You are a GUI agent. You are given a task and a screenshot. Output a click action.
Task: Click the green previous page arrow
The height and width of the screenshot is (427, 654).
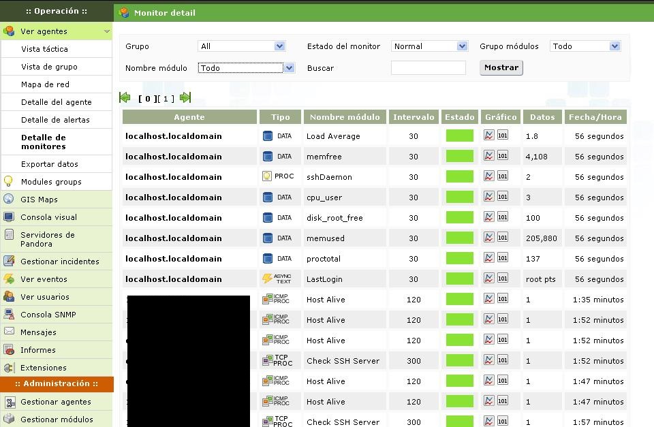(x=125, y=97)
